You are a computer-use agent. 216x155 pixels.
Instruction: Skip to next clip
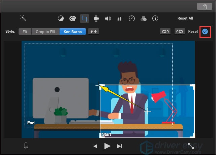(119, 146)
